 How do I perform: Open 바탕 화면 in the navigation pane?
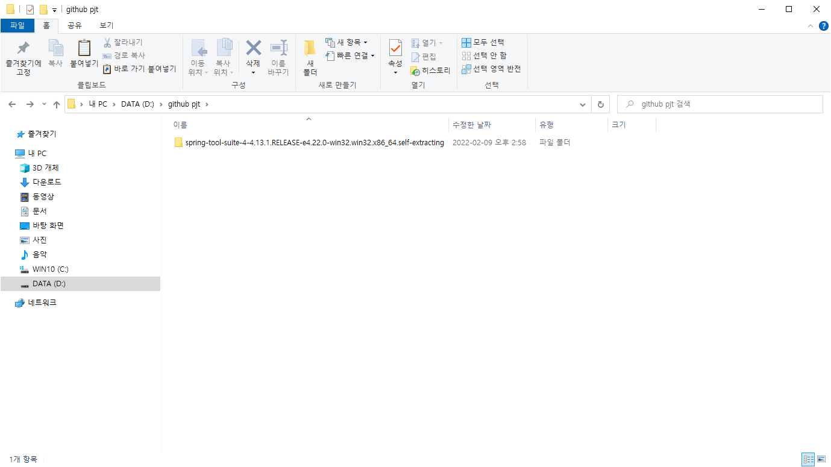[x=48, y=225]
